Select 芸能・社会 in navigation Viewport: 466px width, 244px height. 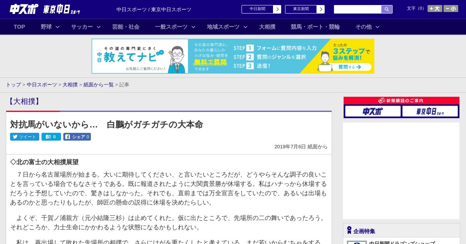[126, 27]
